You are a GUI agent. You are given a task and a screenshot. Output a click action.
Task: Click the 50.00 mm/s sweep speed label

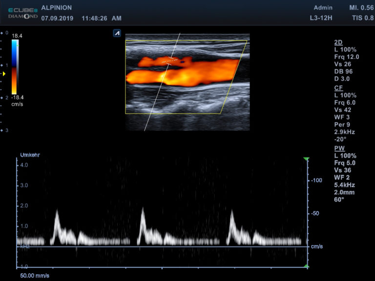(x=35, y=276)
